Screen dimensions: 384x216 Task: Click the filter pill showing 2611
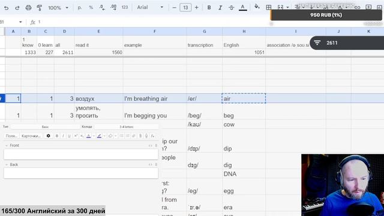(347, 43)
